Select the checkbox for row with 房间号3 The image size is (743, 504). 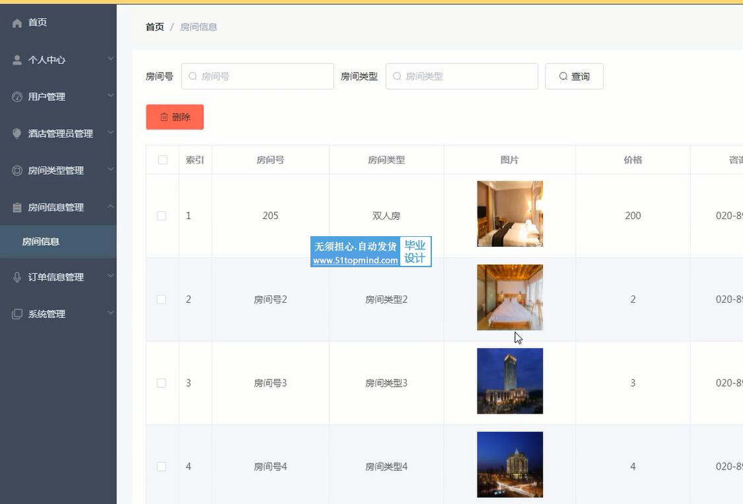pyautogui.click(x=162, y=383)
